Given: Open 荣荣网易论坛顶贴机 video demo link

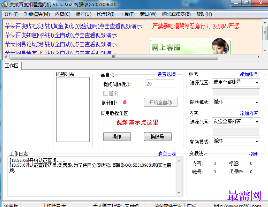Looking at the screenshot, I should 61,45.
